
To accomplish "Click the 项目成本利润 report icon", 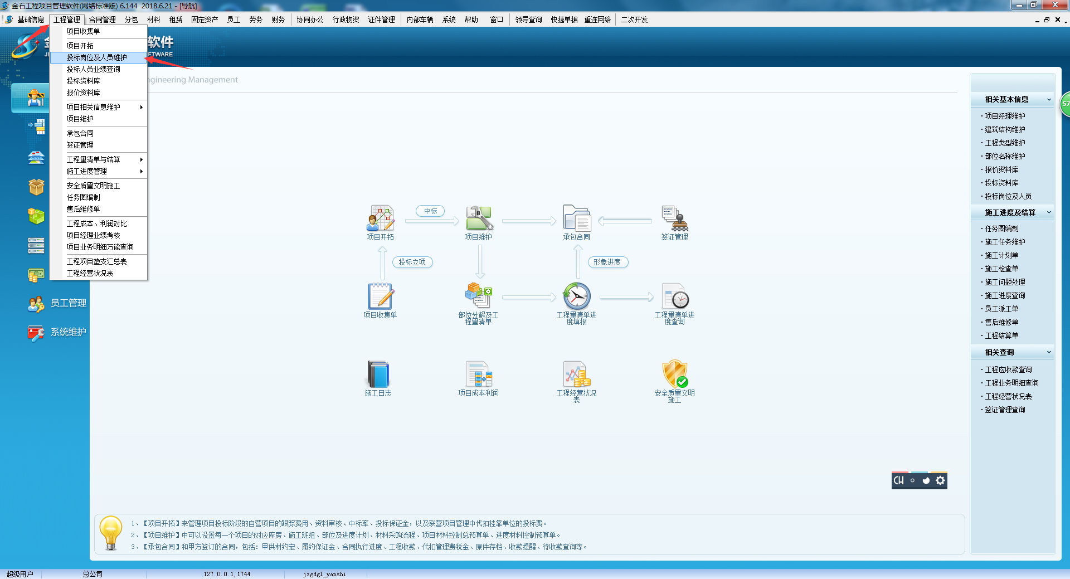I will tap(479, 374).
